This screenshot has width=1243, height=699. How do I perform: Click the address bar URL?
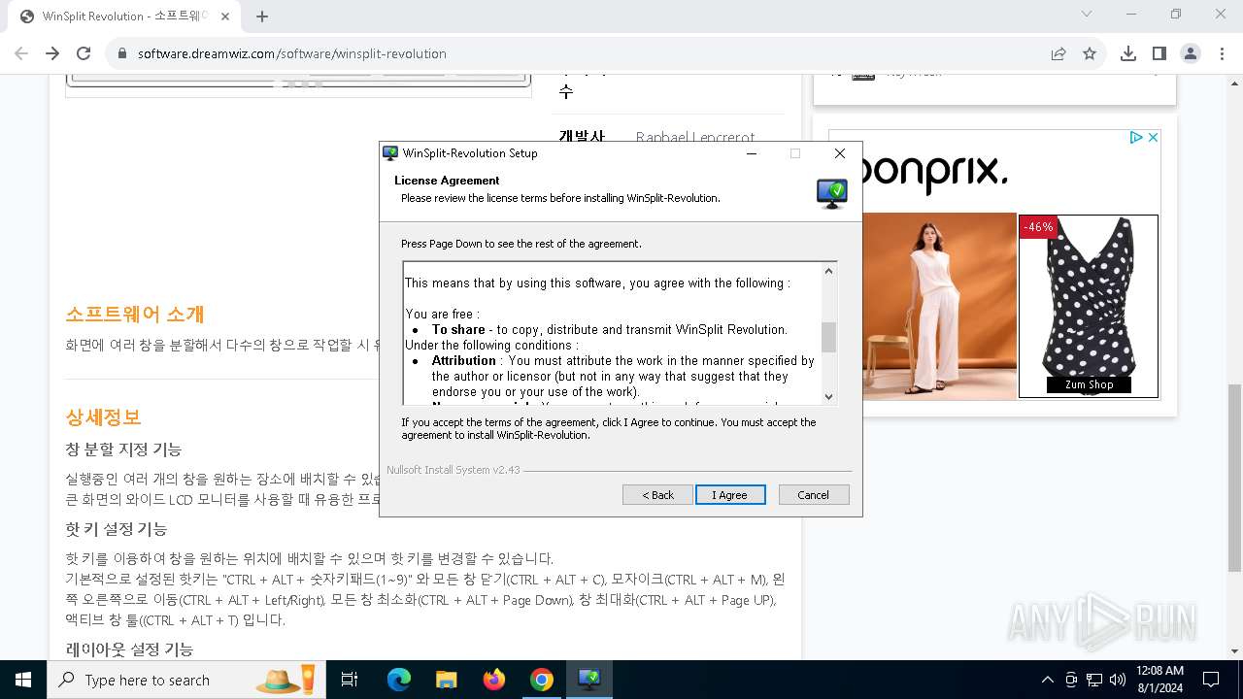pos(291,53)
